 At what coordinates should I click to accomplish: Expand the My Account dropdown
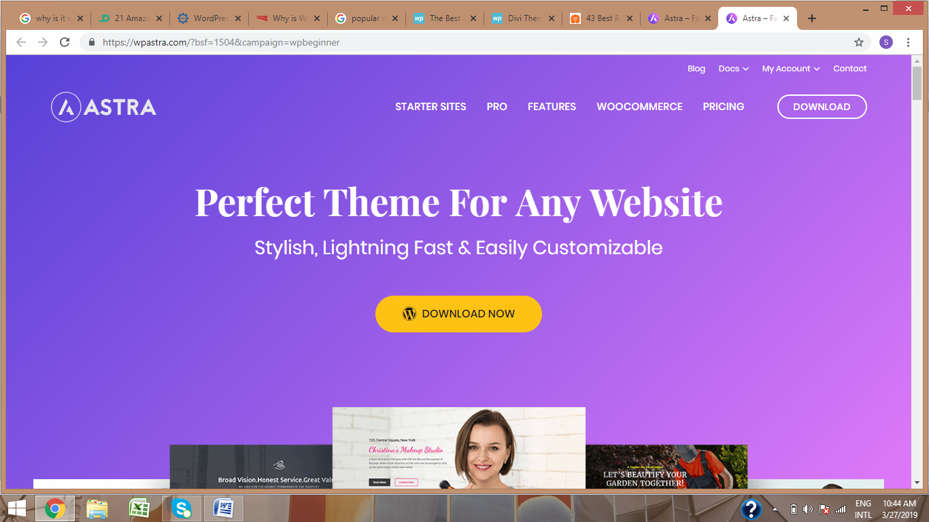(791, 69)
